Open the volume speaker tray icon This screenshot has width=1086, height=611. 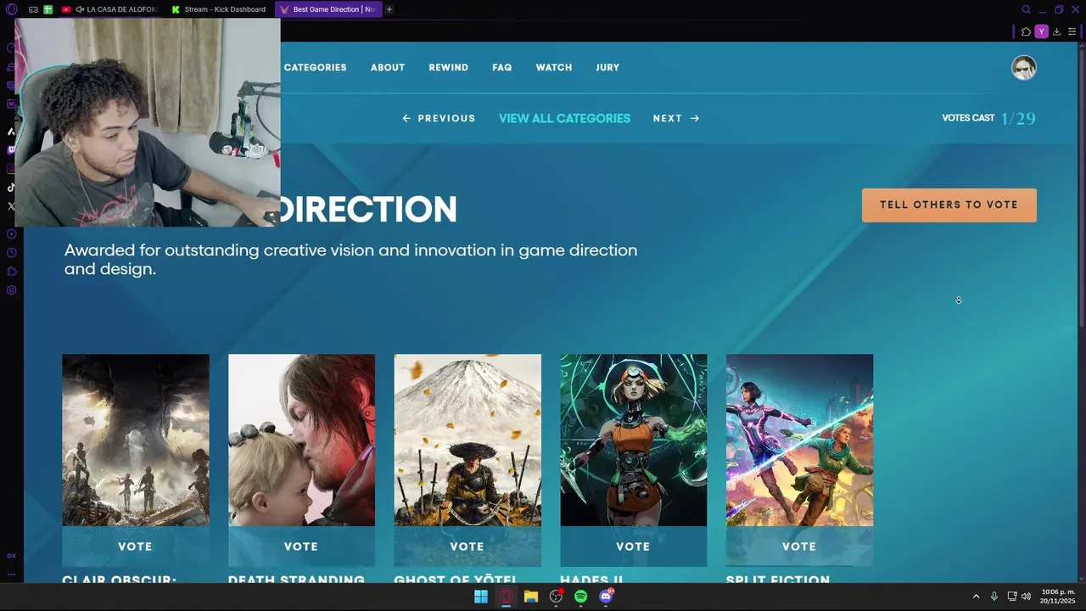1026,597
